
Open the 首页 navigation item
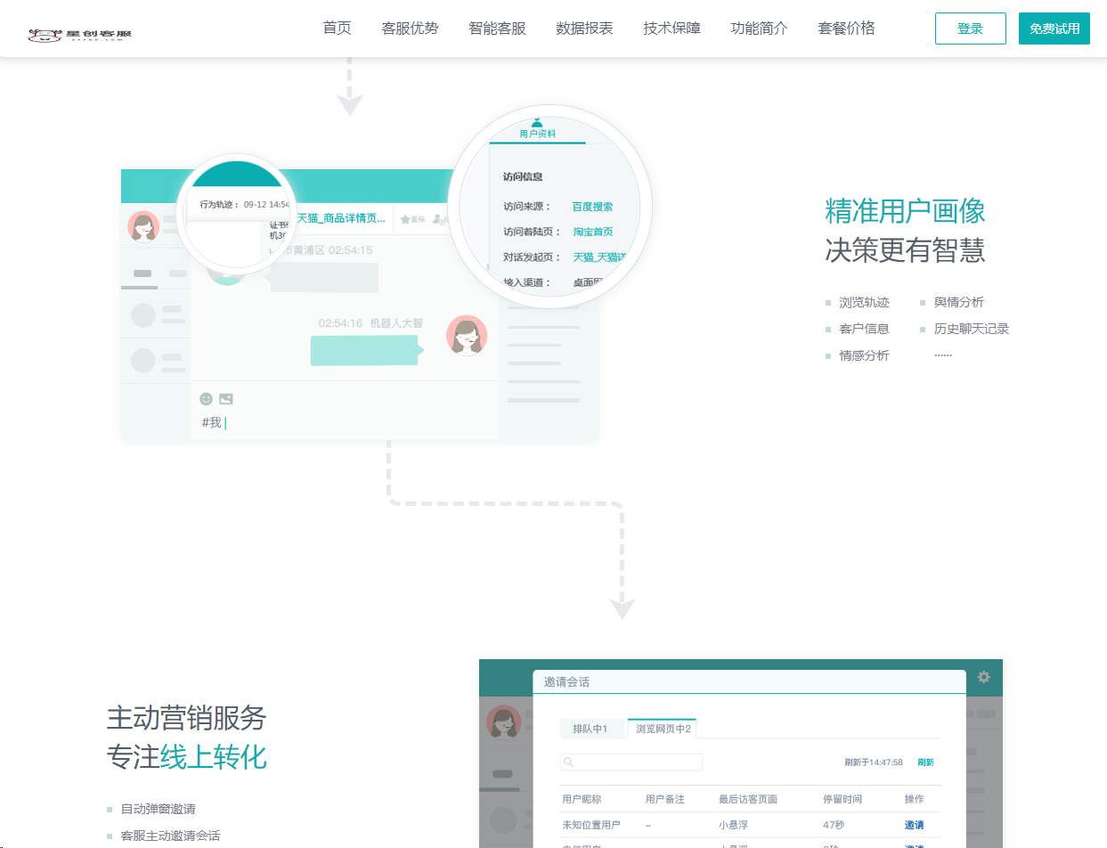point(337,29)
